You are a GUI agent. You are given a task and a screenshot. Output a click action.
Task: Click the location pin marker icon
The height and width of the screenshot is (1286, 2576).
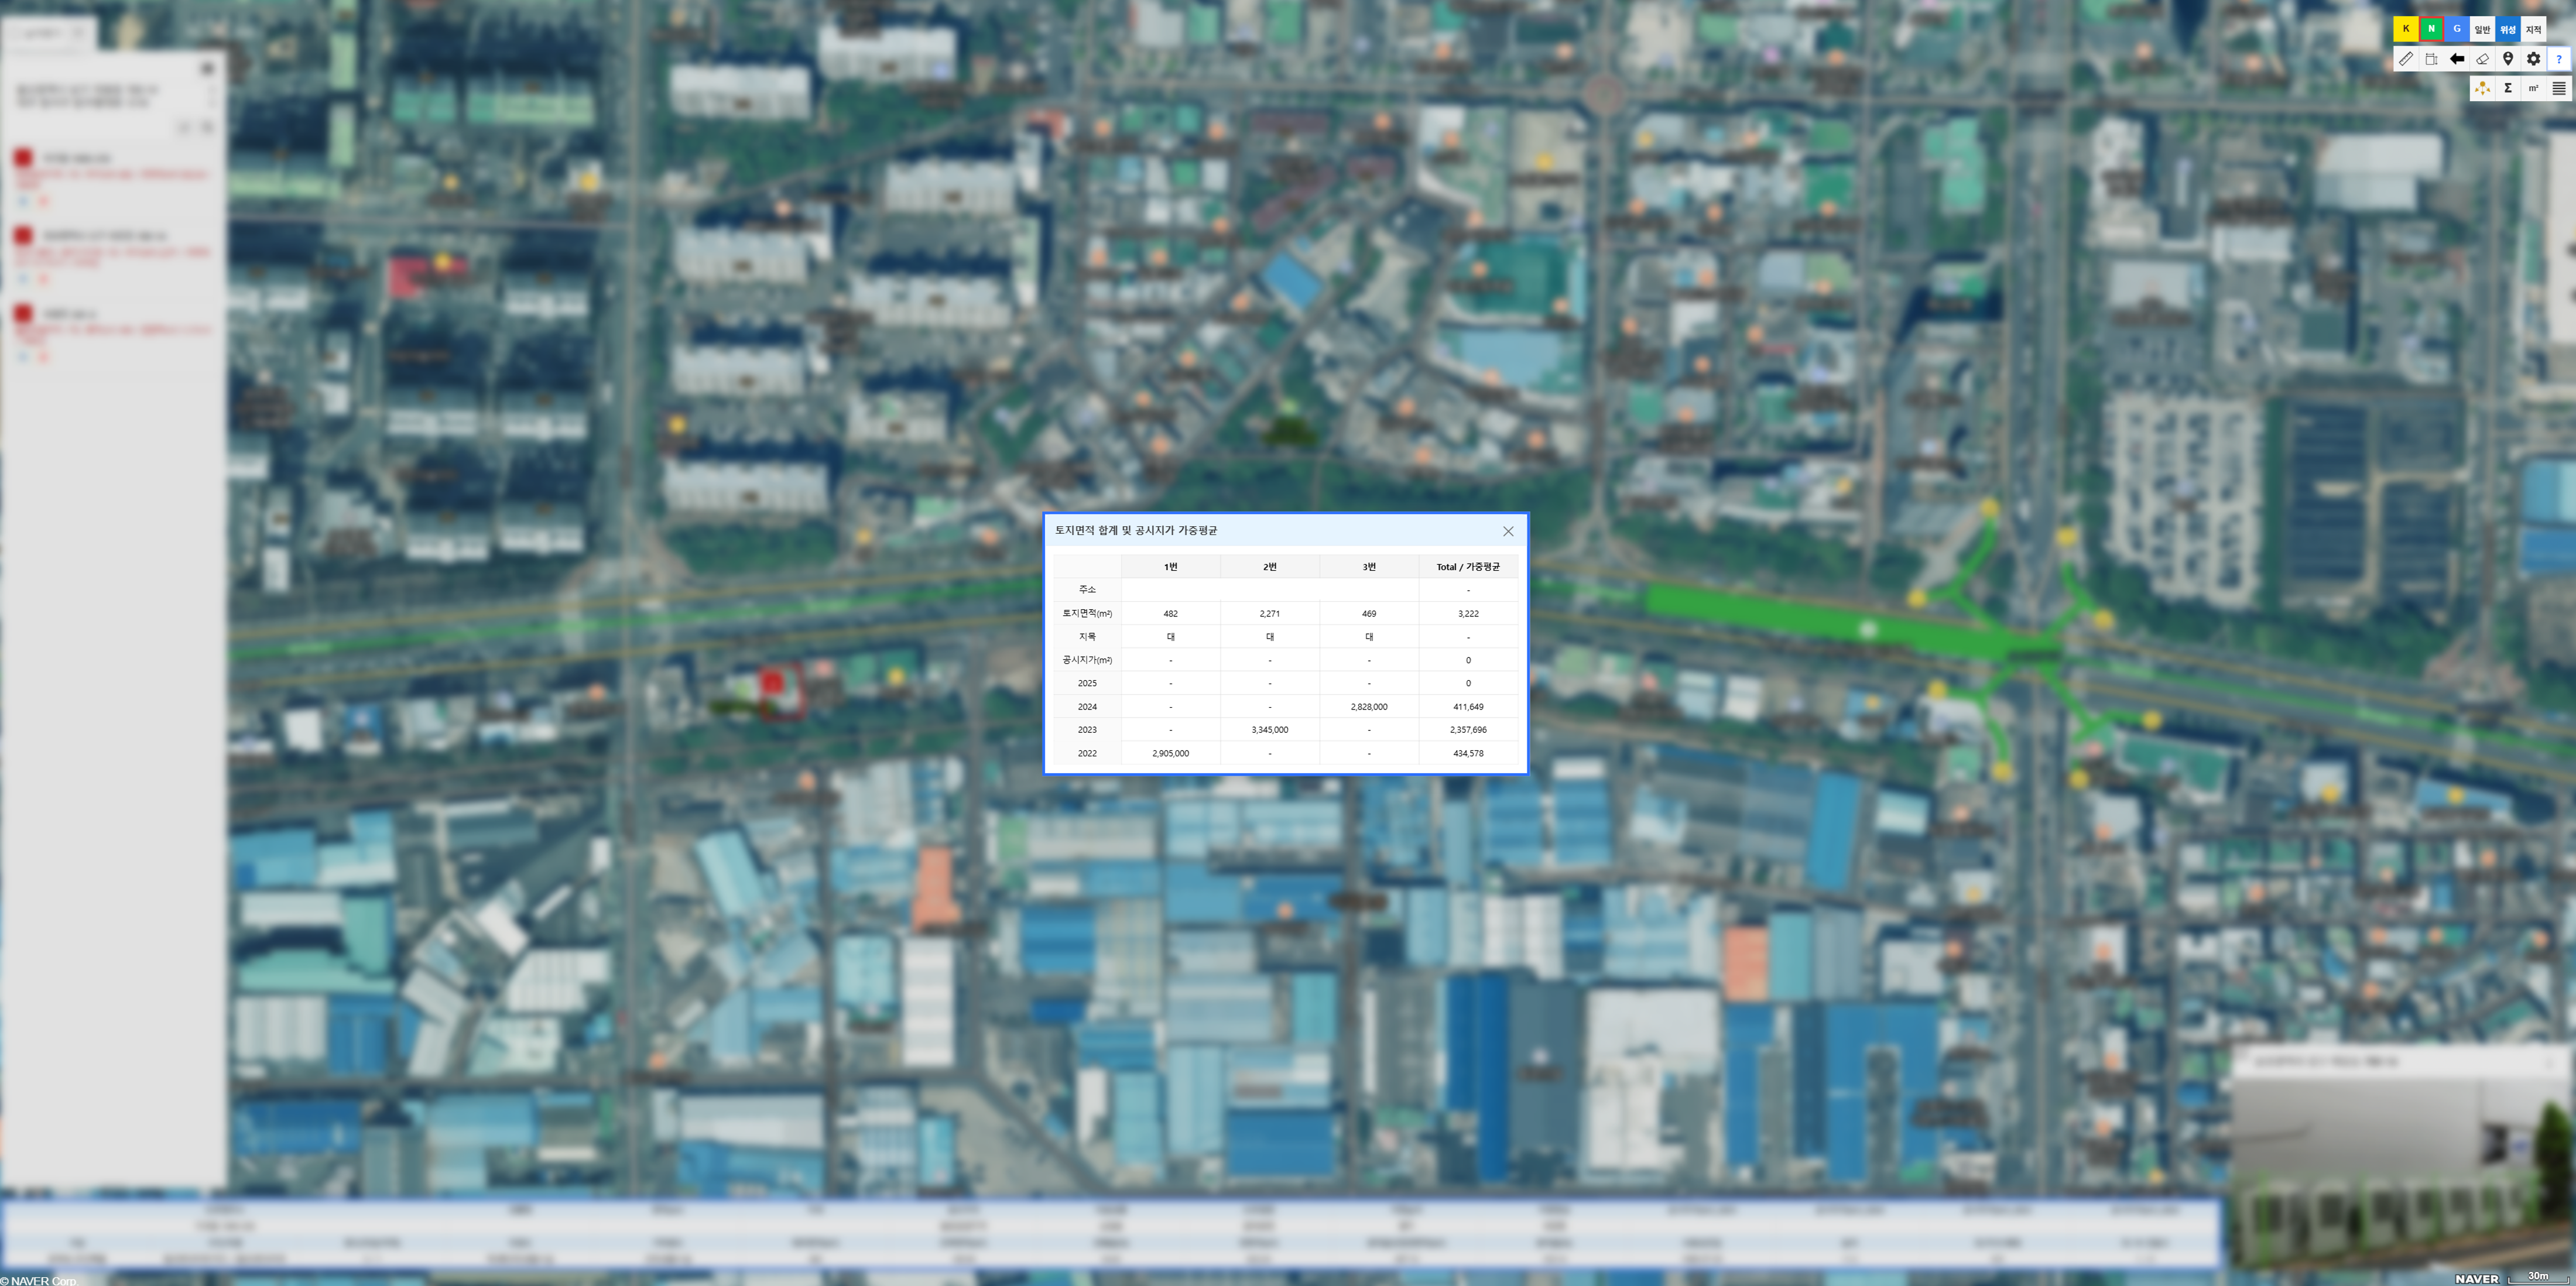(x=2508, y=59)
